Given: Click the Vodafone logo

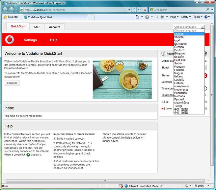Looking at the screenshot, I should point(10,40).
